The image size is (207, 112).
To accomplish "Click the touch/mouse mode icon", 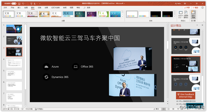I will point(35,4).
